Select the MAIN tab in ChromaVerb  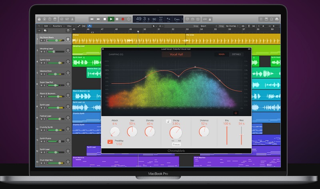click(221, 54)
